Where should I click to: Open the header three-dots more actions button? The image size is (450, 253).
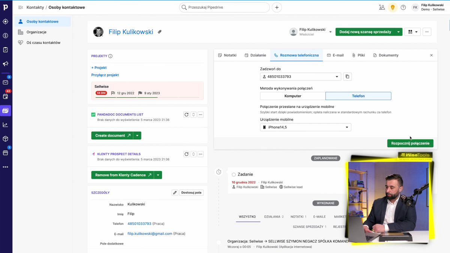[427, 32]
